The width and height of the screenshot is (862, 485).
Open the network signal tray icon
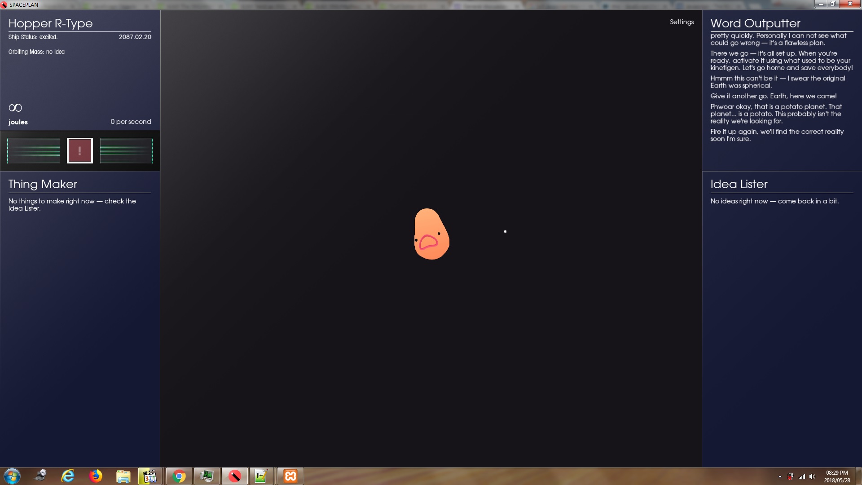pos(802,476)
